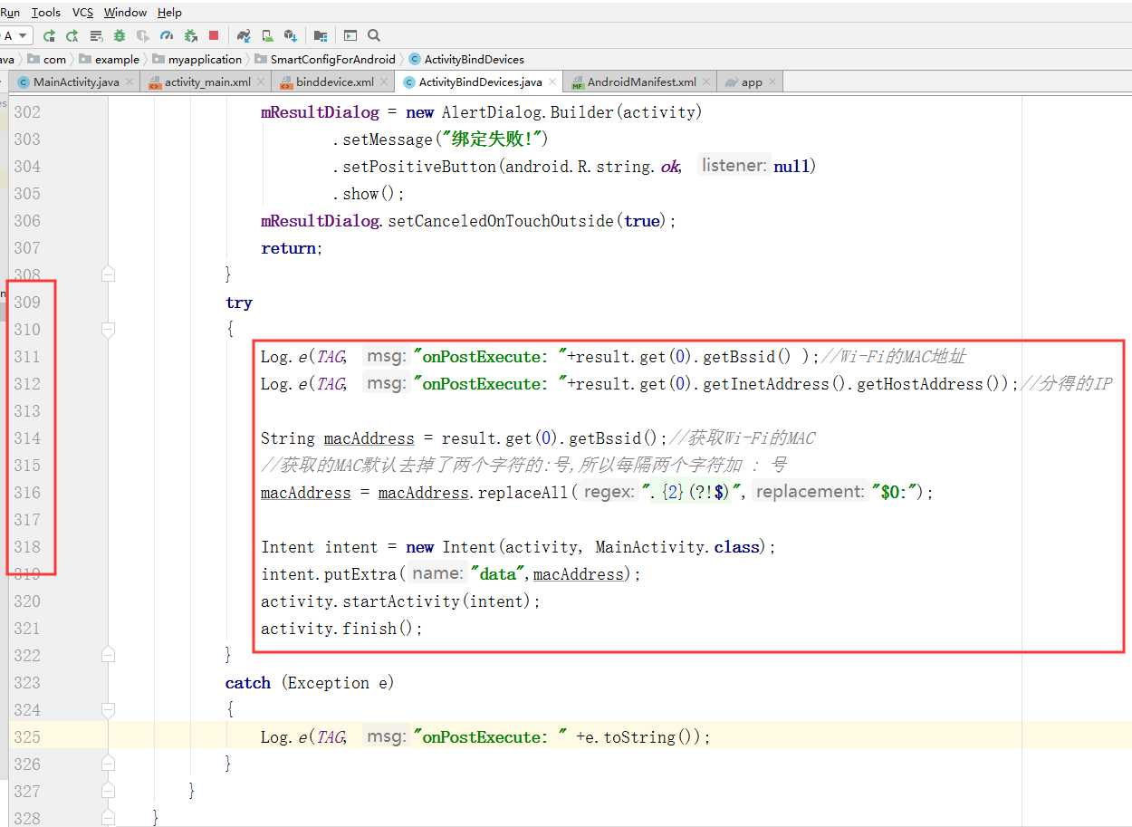The image size is (1132, 827).
Task: Close the MainActivity.java tab
Action: [x=130, y=82]
